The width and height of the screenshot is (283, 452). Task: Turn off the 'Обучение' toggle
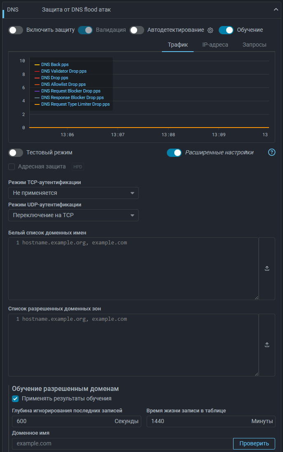point(226,30)
